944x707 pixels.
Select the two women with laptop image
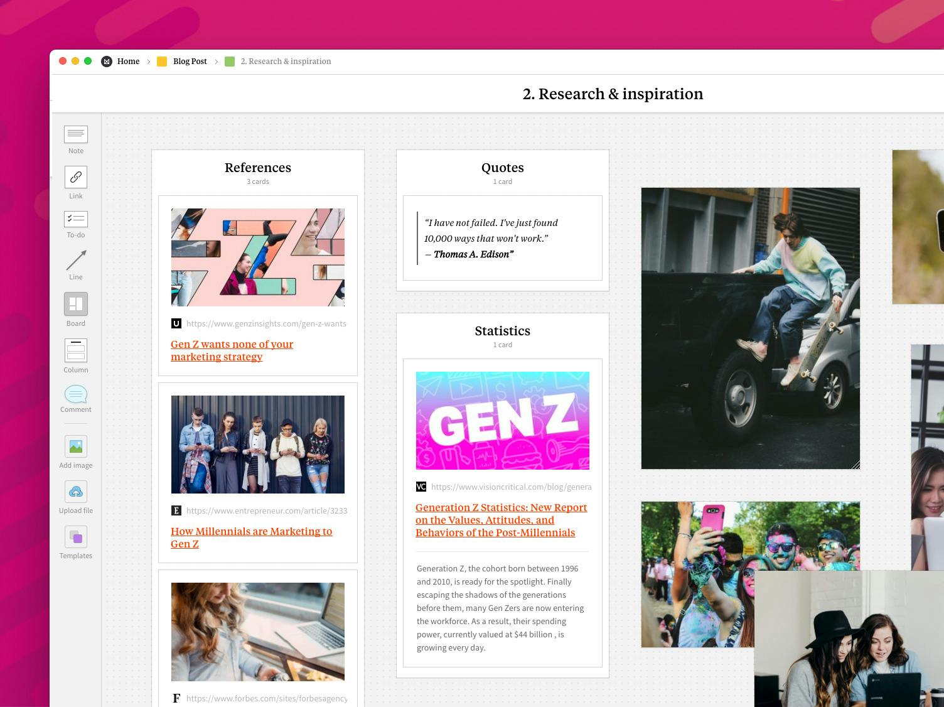(x=849, y=639)
